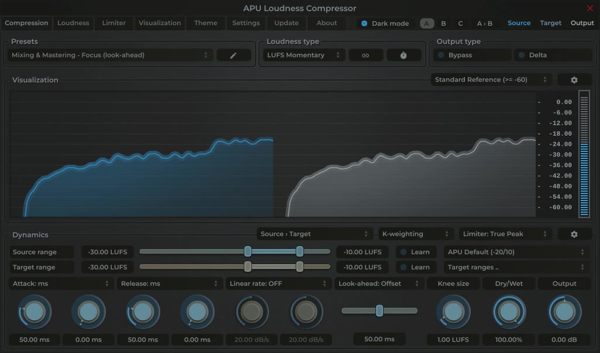The height and width of the screenshot is (353, 600).
Task: Open the About tab
Action: pos(326,23)
